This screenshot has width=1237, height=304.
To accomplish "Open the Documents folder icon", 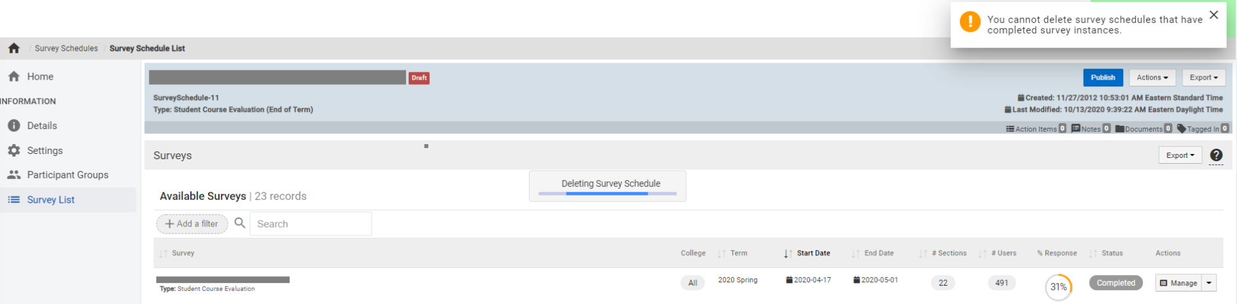I will point(1120,129).
